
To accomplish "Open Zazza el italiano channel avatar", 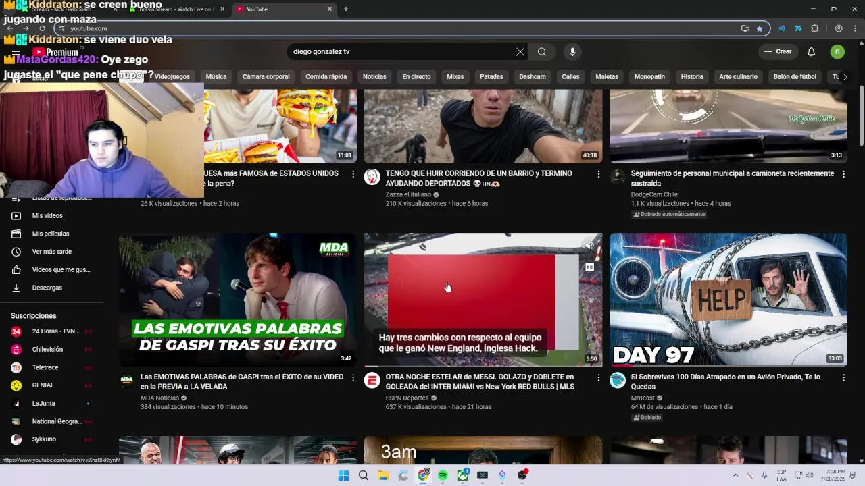I will [372, 177].
